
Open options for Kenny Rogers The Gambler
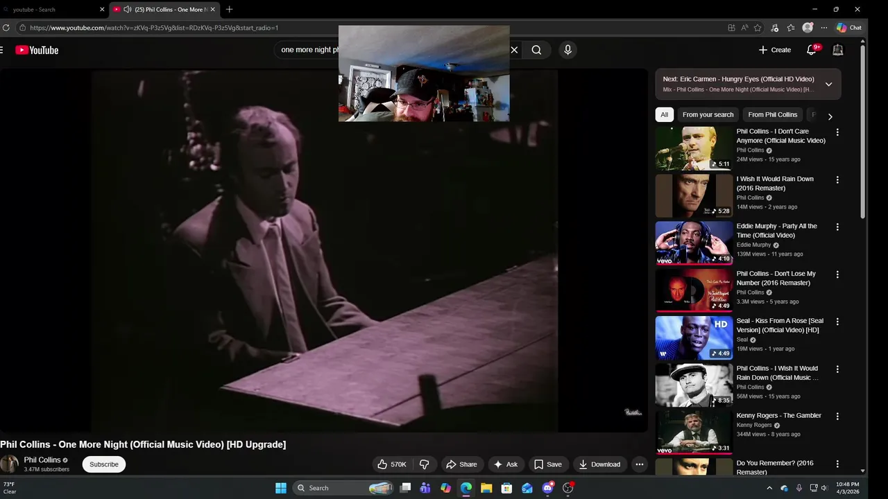tap(837, 417)
